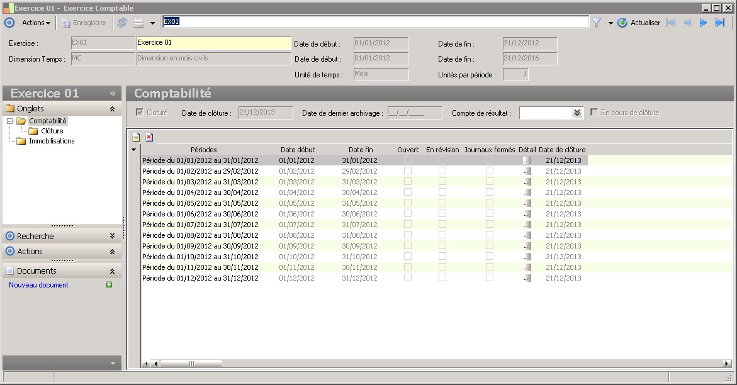Click the Exercice 01 name field

213,43
